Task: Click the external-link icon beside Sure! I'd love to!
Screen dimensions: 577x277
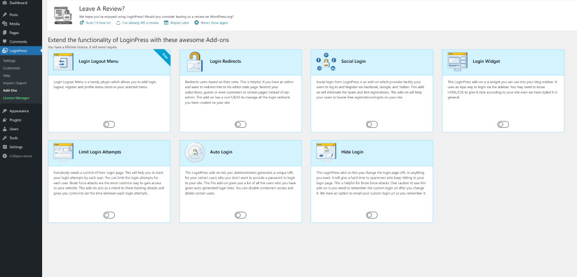Action: [82, 23]
